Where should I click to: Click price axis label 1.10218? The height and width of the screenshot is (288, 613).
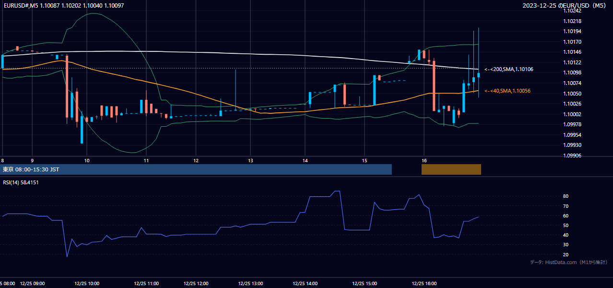coord(572,21)
